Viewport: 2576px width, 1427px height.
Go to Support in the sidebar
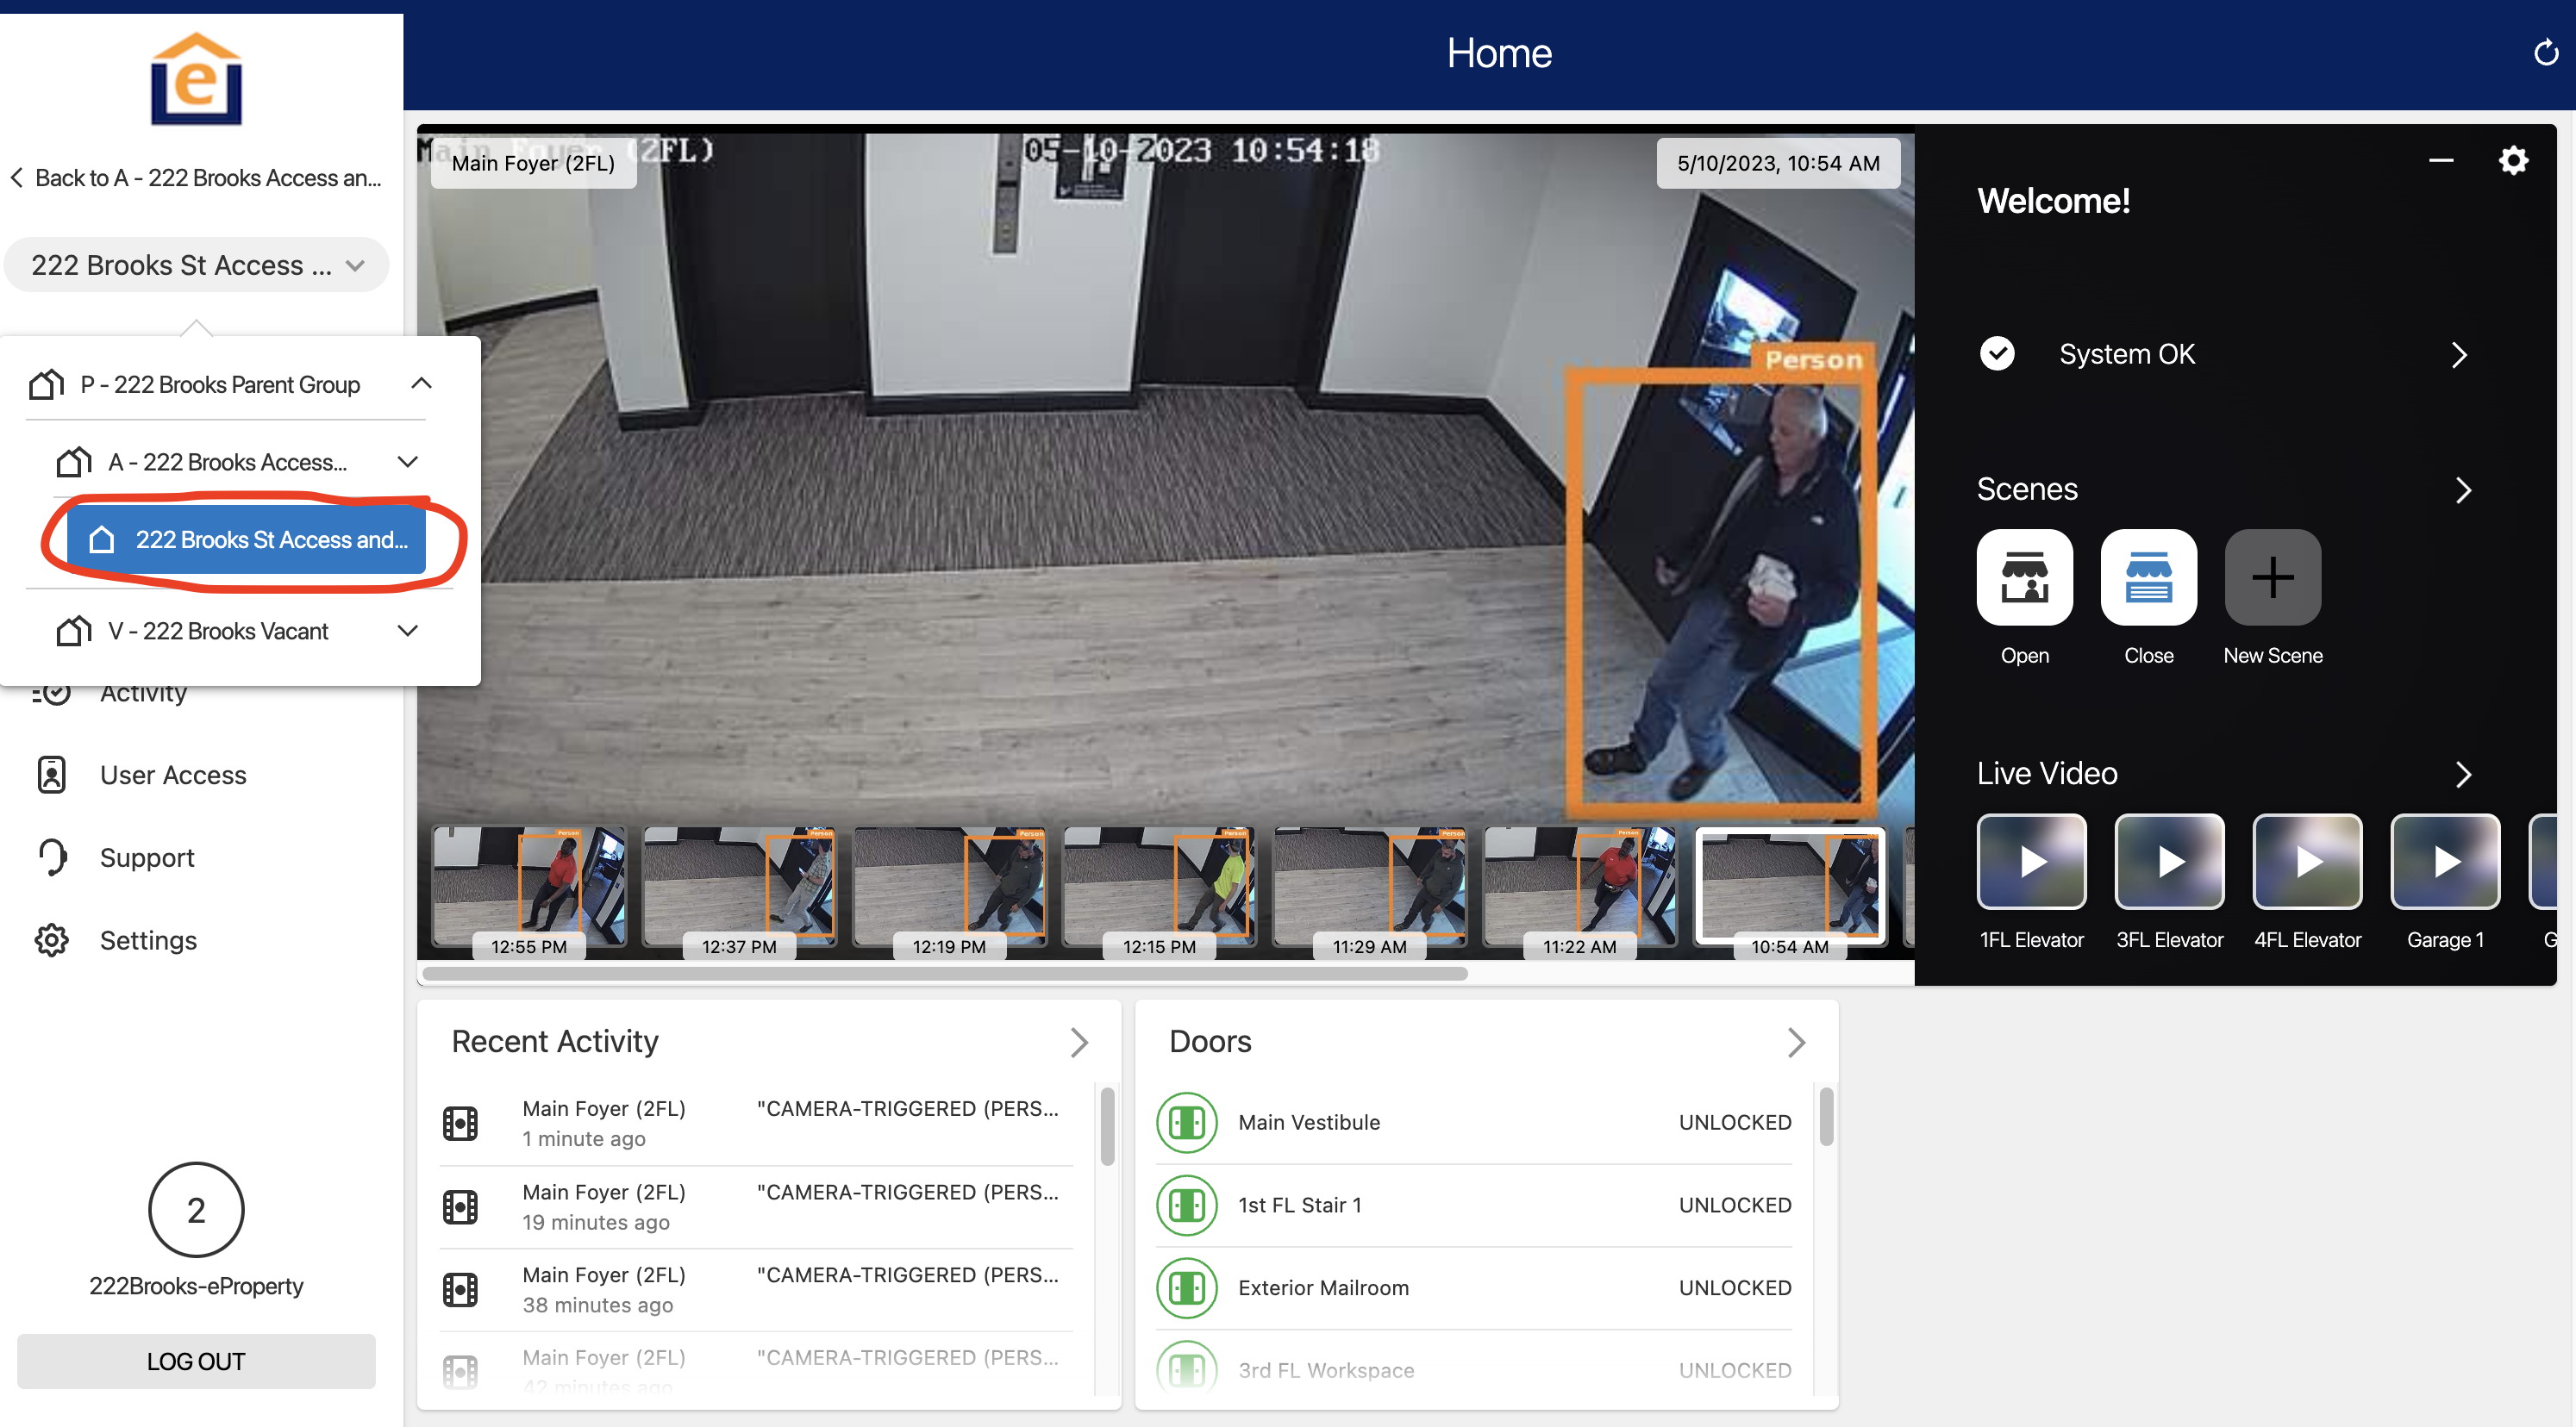147,857
